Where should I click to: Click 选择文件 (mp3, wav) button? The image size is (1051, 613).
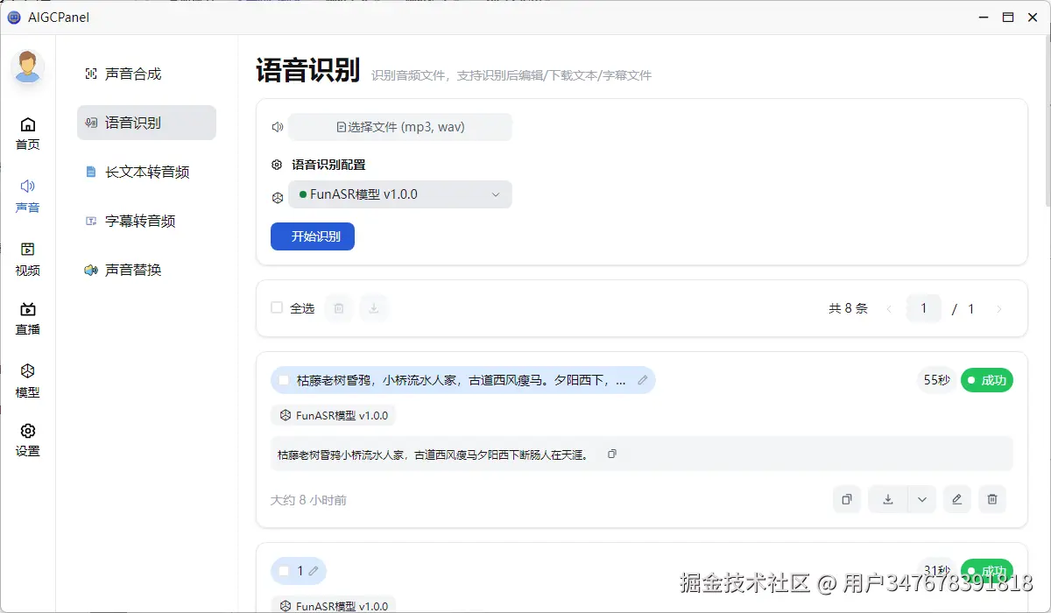[400, 127]
